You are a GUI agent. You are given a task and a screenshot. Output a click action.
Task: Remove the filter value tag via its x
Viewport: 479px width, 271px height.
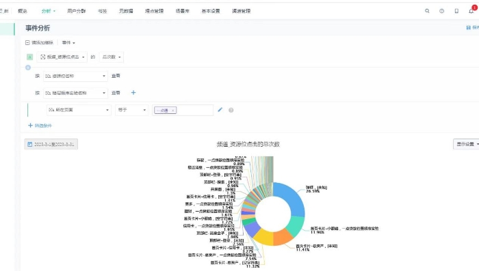(x=173, y=111)
